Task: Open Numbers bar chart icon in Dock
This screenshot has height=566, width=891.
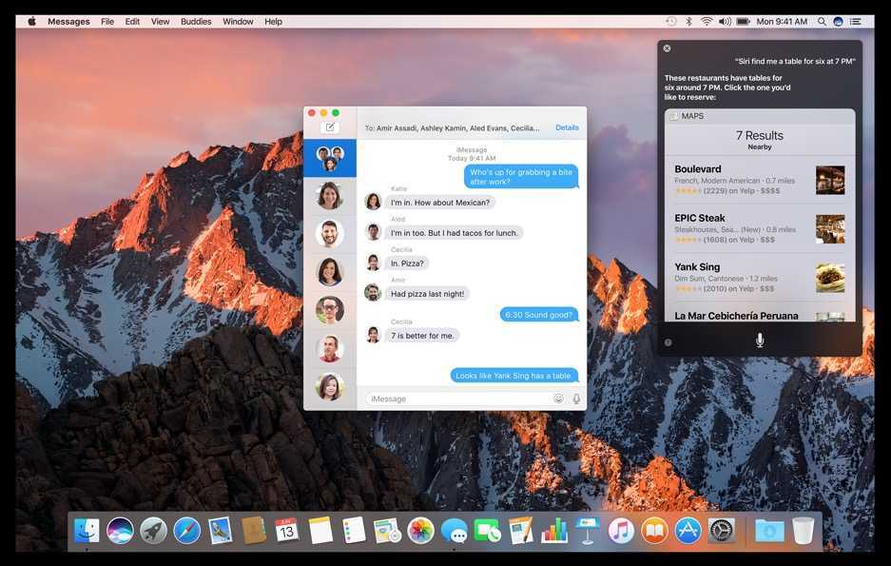Action: pos(554,531)
